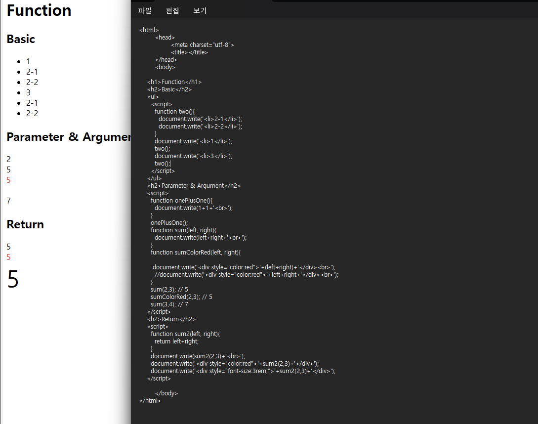Click the Function heading in browser page
Screen dimensions: 538x424
(39, 10)
